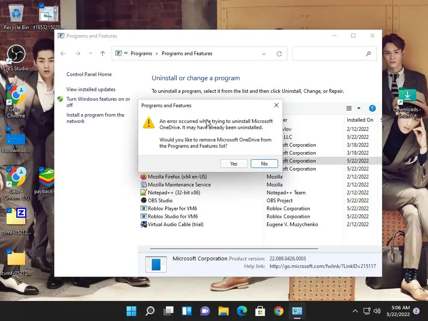Open Turn Windows features on or off

[x=98, y=102]
